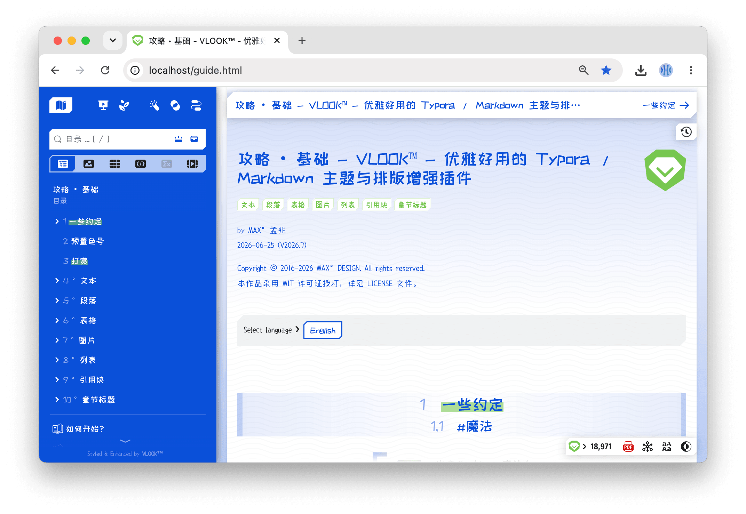
Task: Click the 引用块 tag
Action: tap(376, 205)
